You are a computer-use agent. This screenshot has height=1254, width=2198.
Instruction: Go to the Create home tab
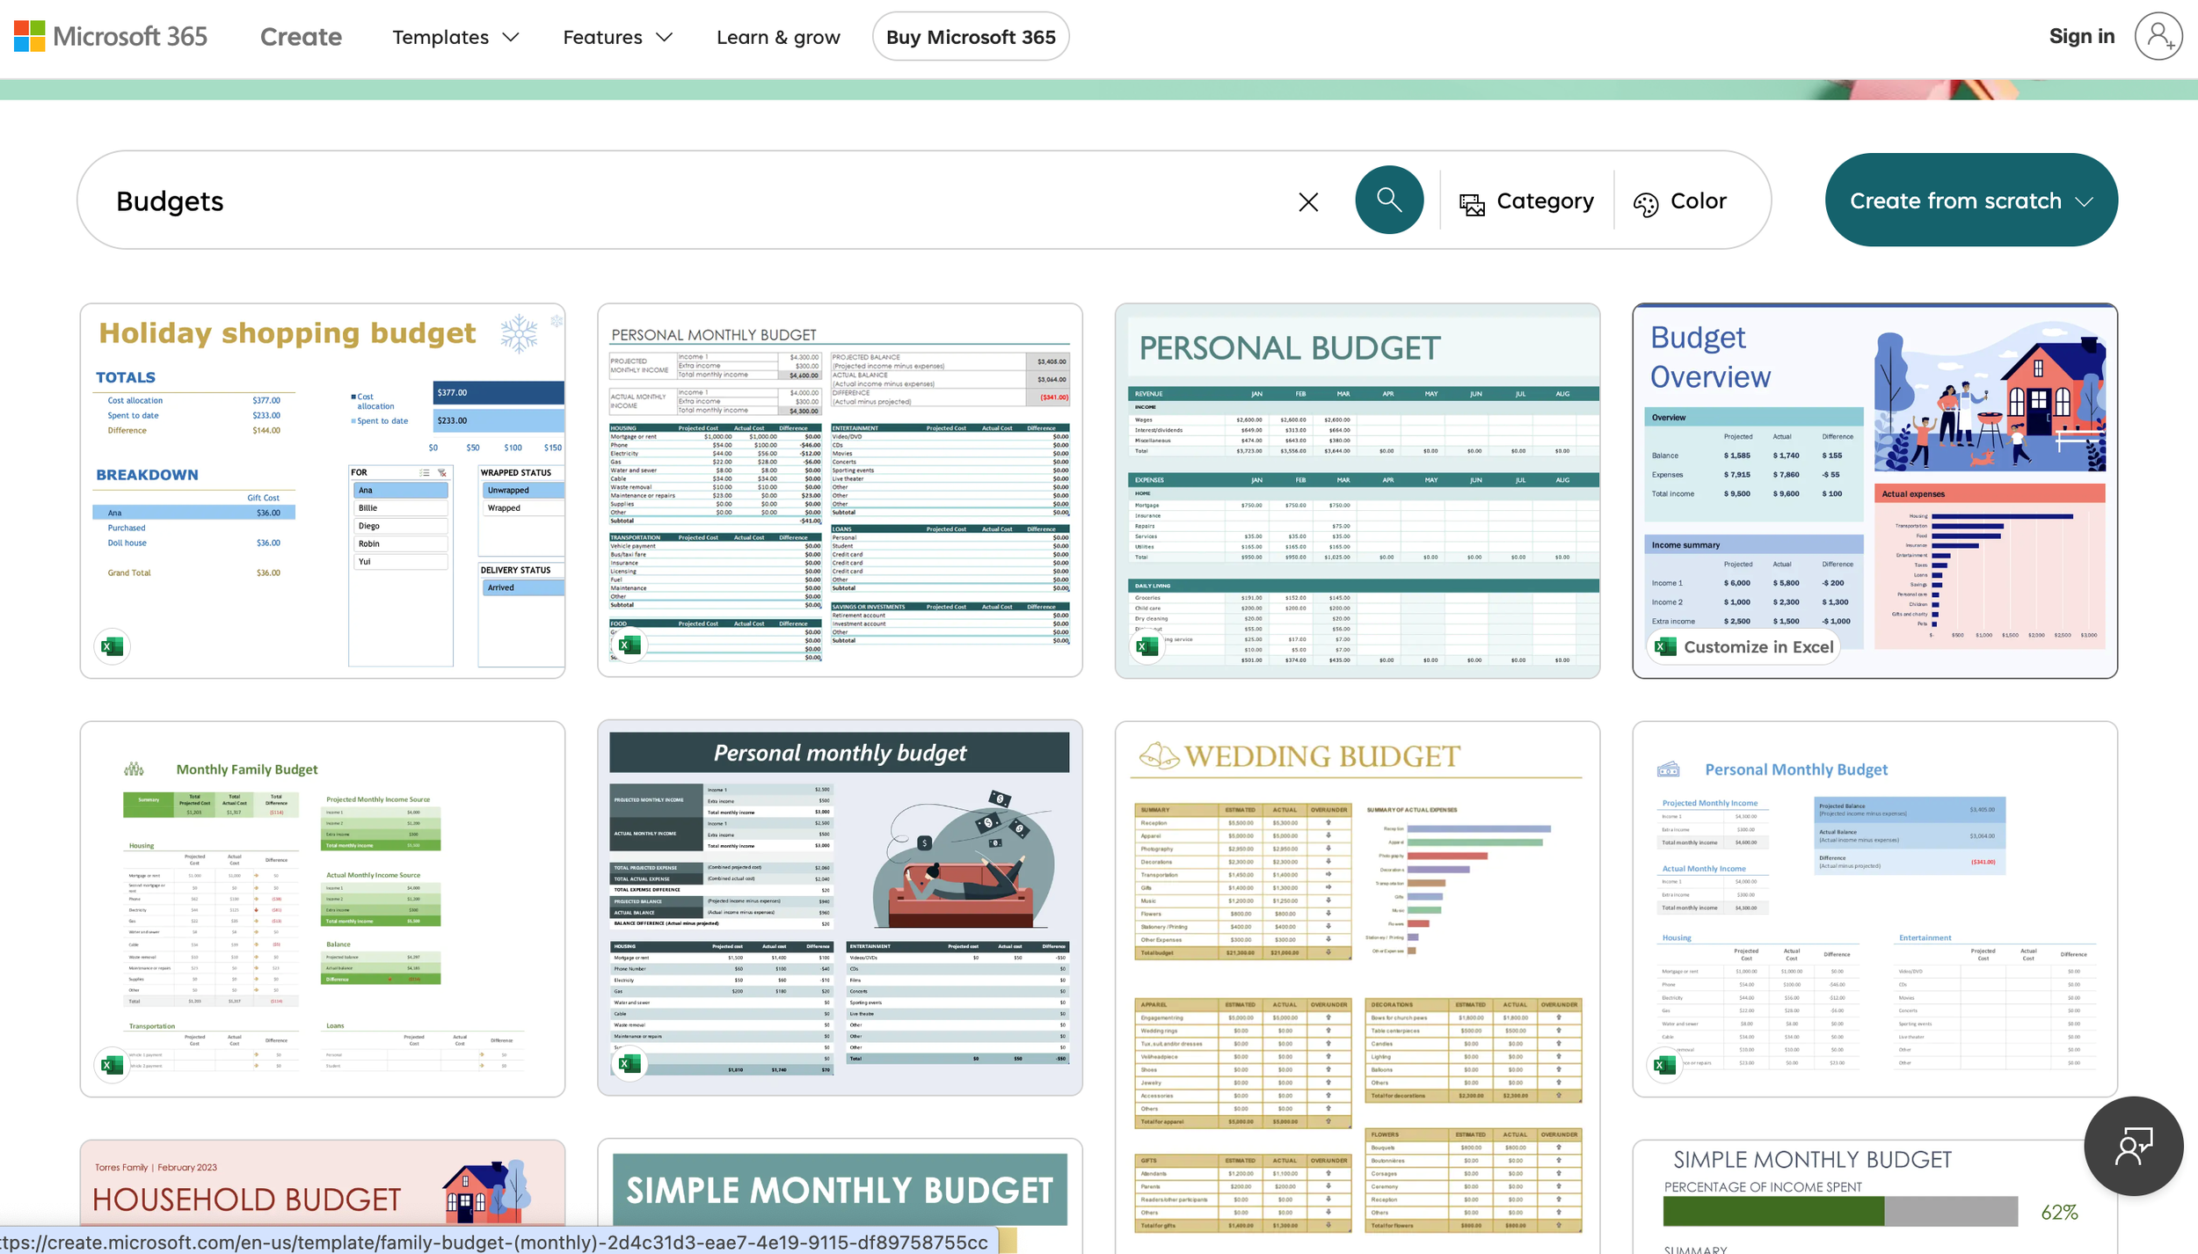click(x=301, y=37)
